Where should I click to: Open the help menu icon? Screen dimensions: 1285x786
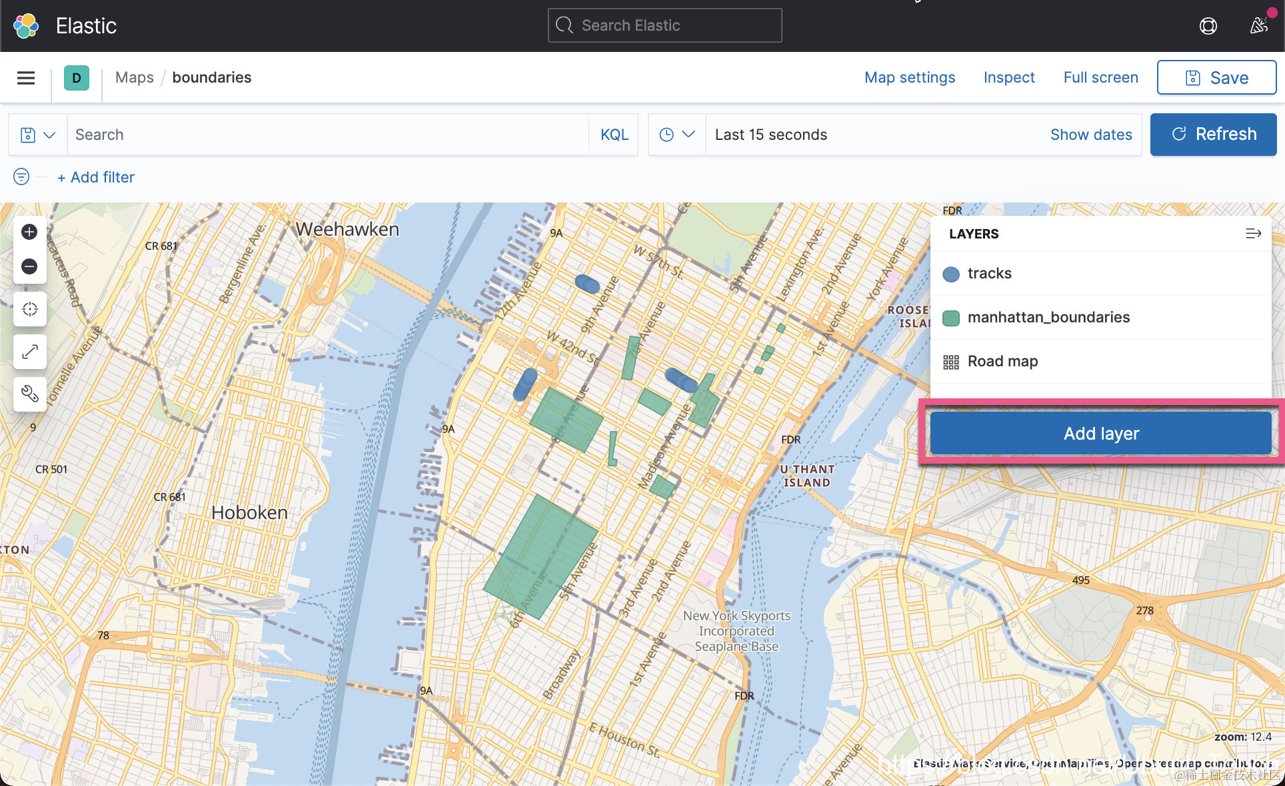[1208, 25]
